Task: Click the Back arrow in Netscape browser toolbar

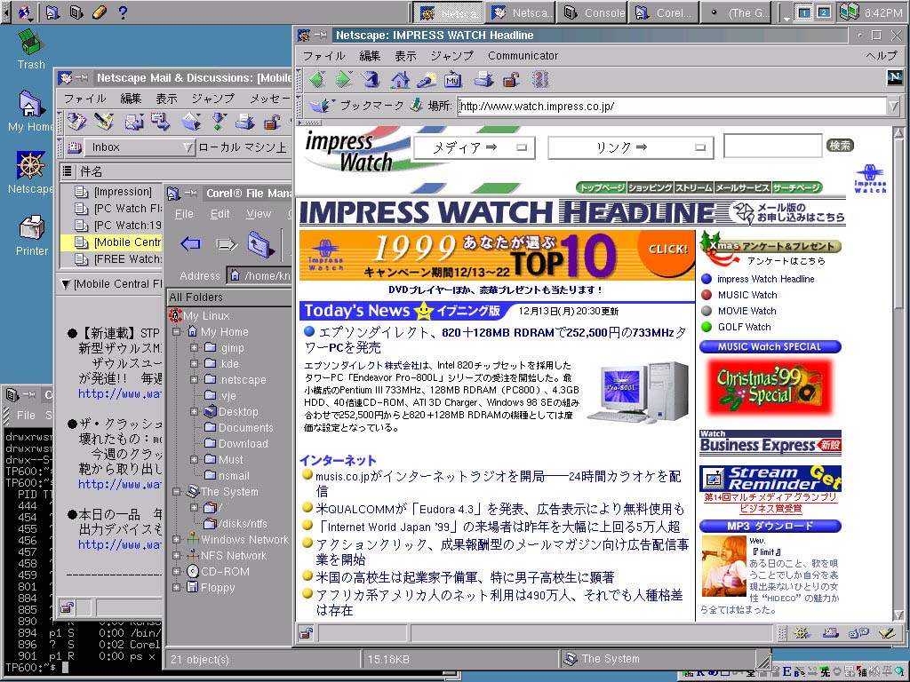Action: coord(317,80)
